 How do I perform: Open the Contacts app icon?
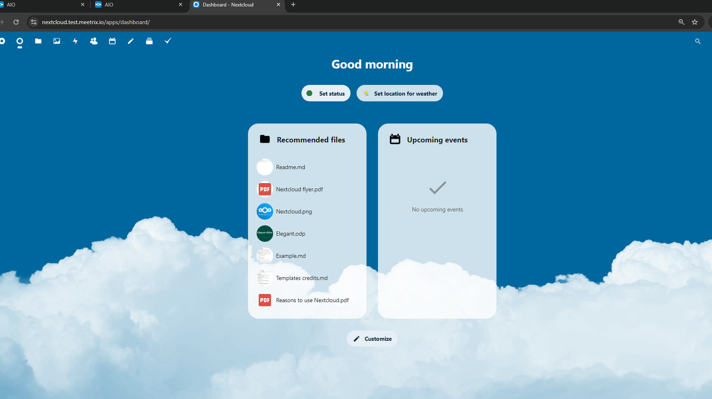(93, 41)
